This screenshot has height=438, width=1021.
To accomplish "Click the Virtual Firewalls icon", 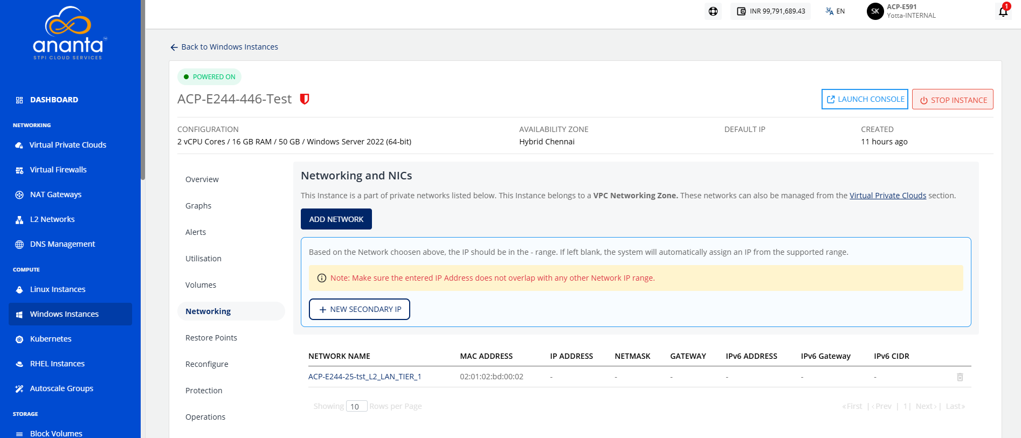I will click(x=19, y=170).
